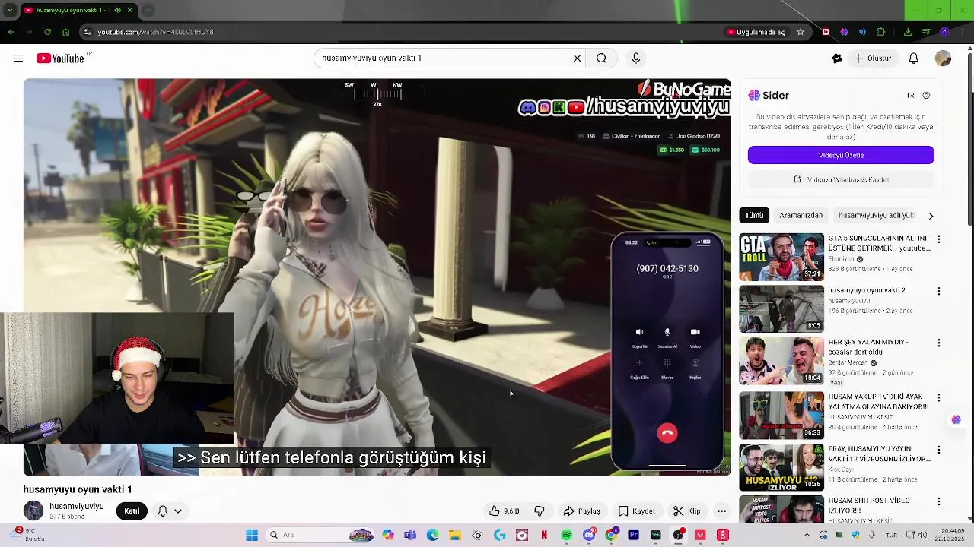Change Sider language via TR
Image resolution: width=974 pixels, height=547 pixels.
pos(910,96)
